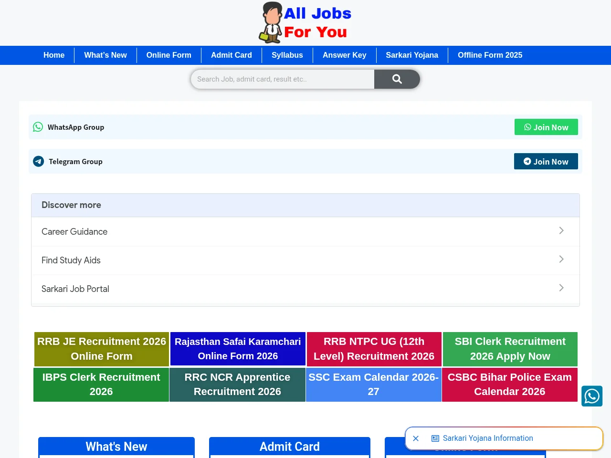This screenshot has width=611, height=458.
Task: Click the Admit Card section header
Action: tap(290, 447)
